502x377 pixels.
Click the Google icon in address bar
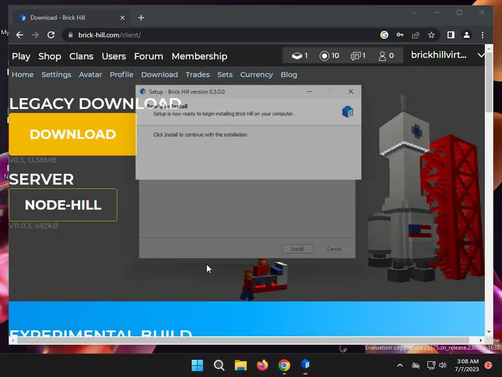tap(384, 35)
